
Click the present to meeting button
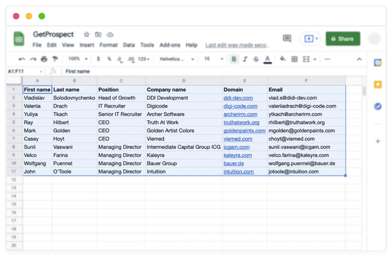tap(308, 39)
